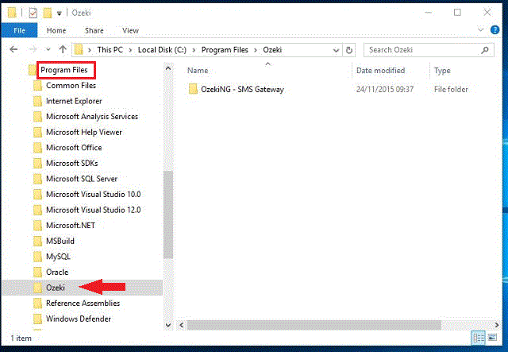
Task: Click the 24/11/2015 09:37 date cell
Action: click(x=385, y=90)
